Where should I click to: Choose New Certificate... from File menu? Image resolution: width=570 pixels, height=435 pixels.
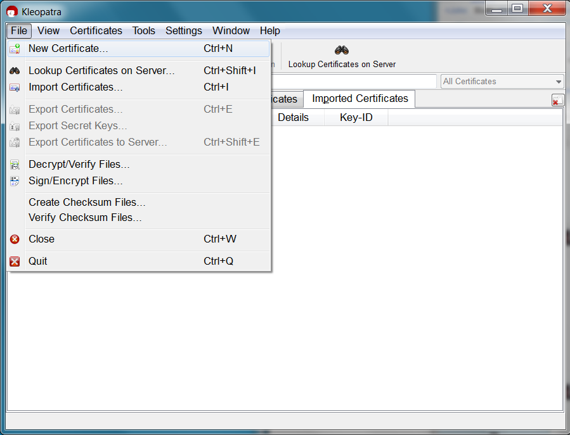point(138,49)
